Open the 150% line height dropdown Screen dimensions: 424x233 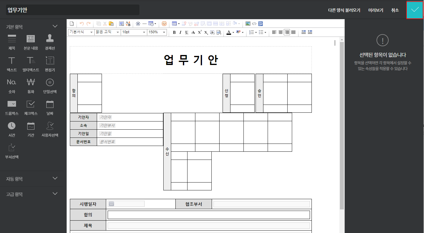click(157, 32)
